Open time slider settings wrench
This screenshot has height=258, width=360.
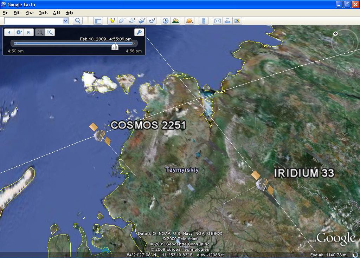pyautogui.click(x=139, y=32)
